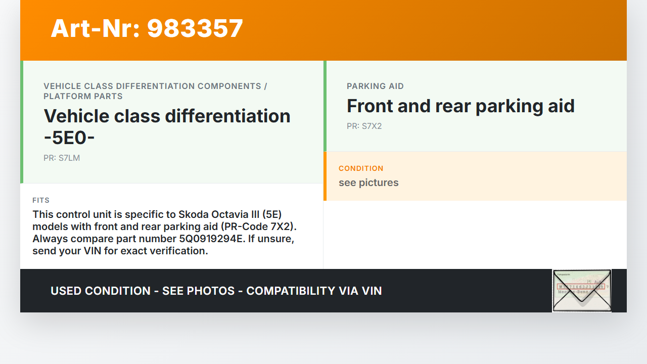Select the "Vehicle class differentiation -5E0-" title

(167, 126)
